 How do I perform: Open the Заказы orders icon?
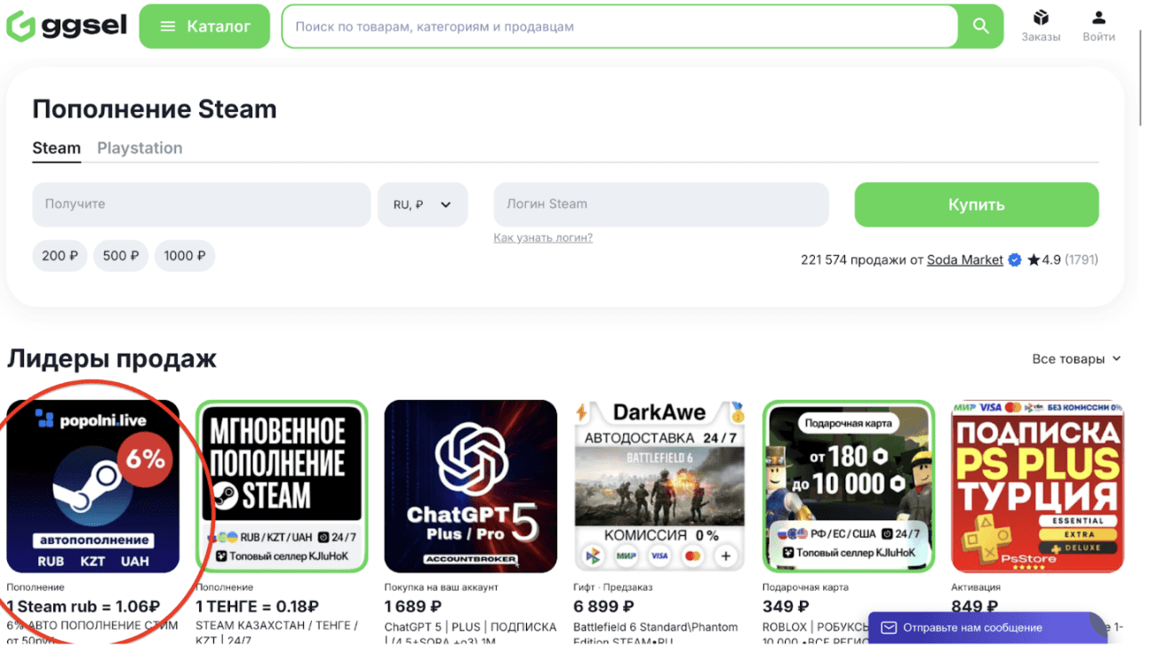coord(1041,26)
